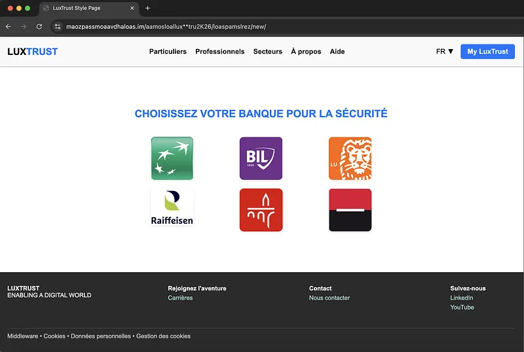This screenshot has width=524, height=352.
Task: Reload the page with the refresh icon
Action: click(39, 27)
